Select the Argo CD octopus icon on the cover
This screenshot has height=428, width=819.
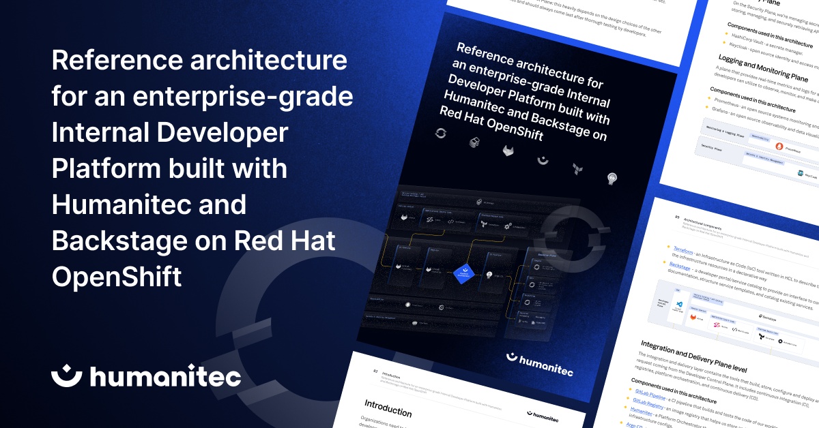point(612,179)
